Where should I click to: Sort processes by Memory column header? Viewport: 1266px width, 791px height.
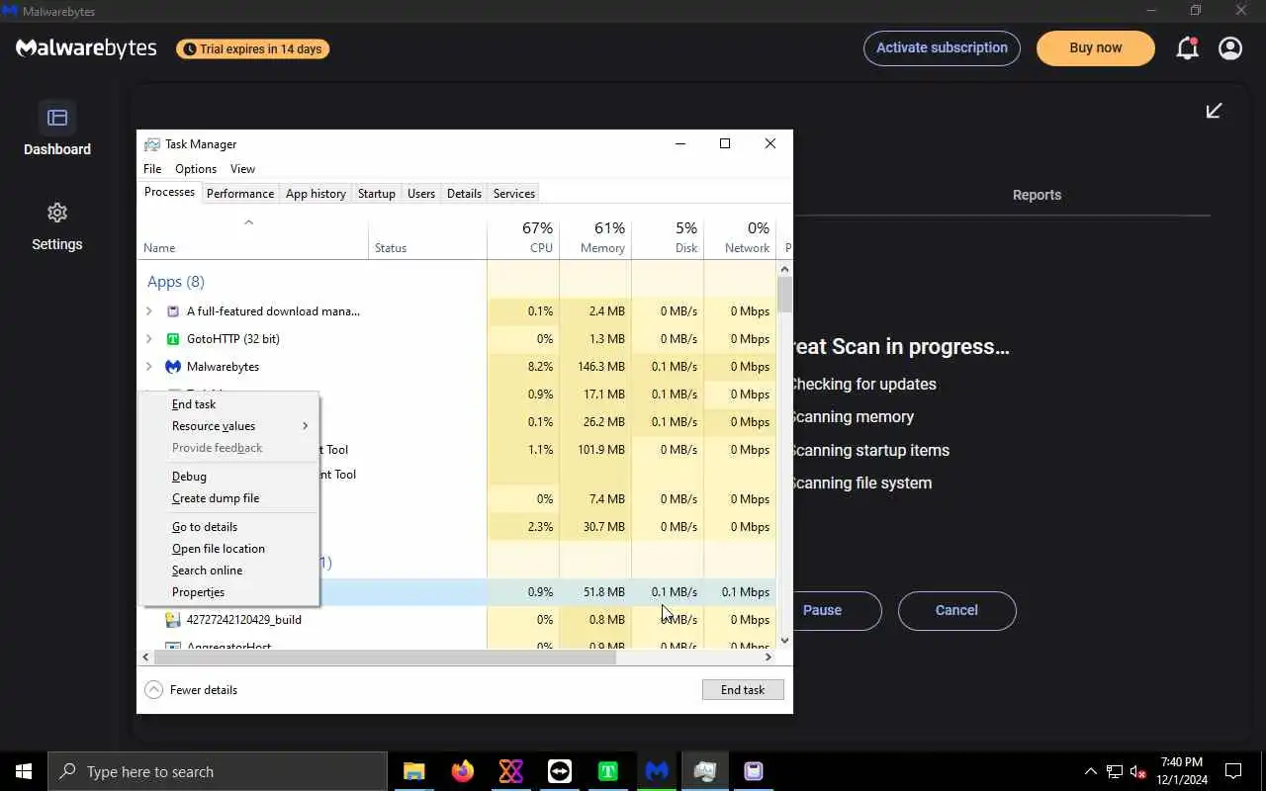click(x=595, y=237)
